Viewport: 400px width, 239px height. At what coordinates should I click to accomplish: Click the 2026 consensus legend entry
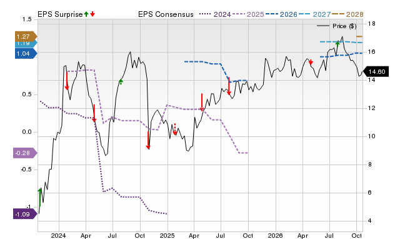pyautogui.click(x=281, y=14)
